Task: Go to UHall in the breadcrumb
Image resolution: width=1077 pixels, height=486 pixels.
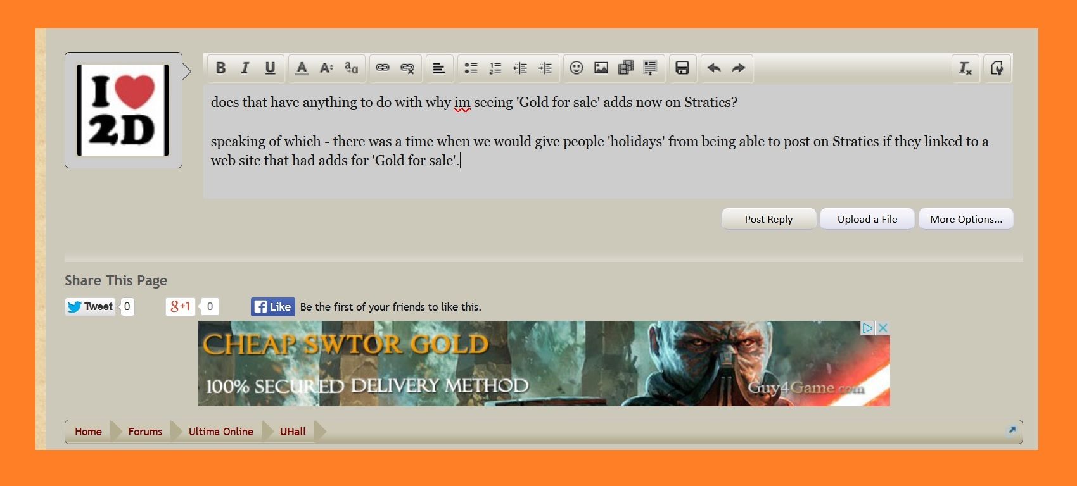Action: point(293,432)
